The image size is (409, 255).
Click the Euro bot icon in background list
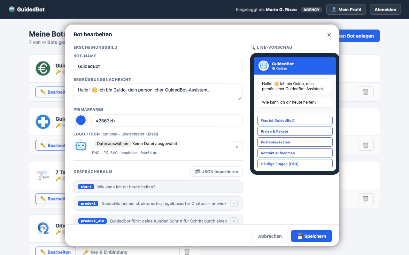(x=43, y=68)
